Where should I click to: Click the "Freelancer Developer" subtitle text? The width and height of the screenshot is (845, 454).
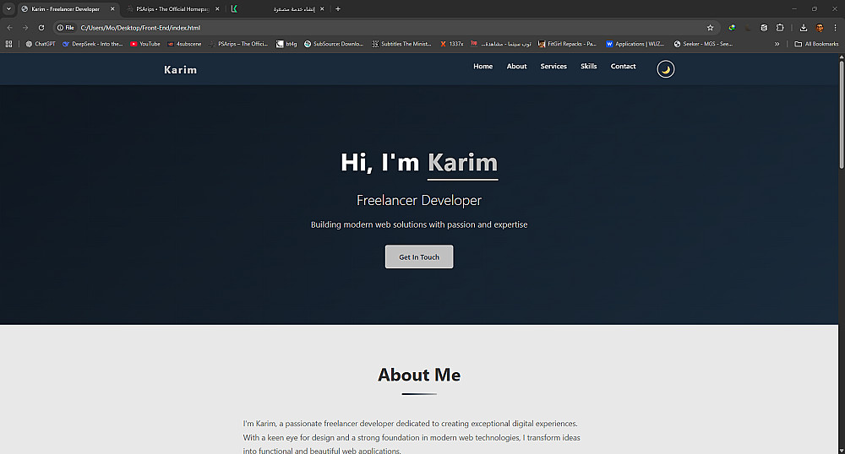[419, 200]
